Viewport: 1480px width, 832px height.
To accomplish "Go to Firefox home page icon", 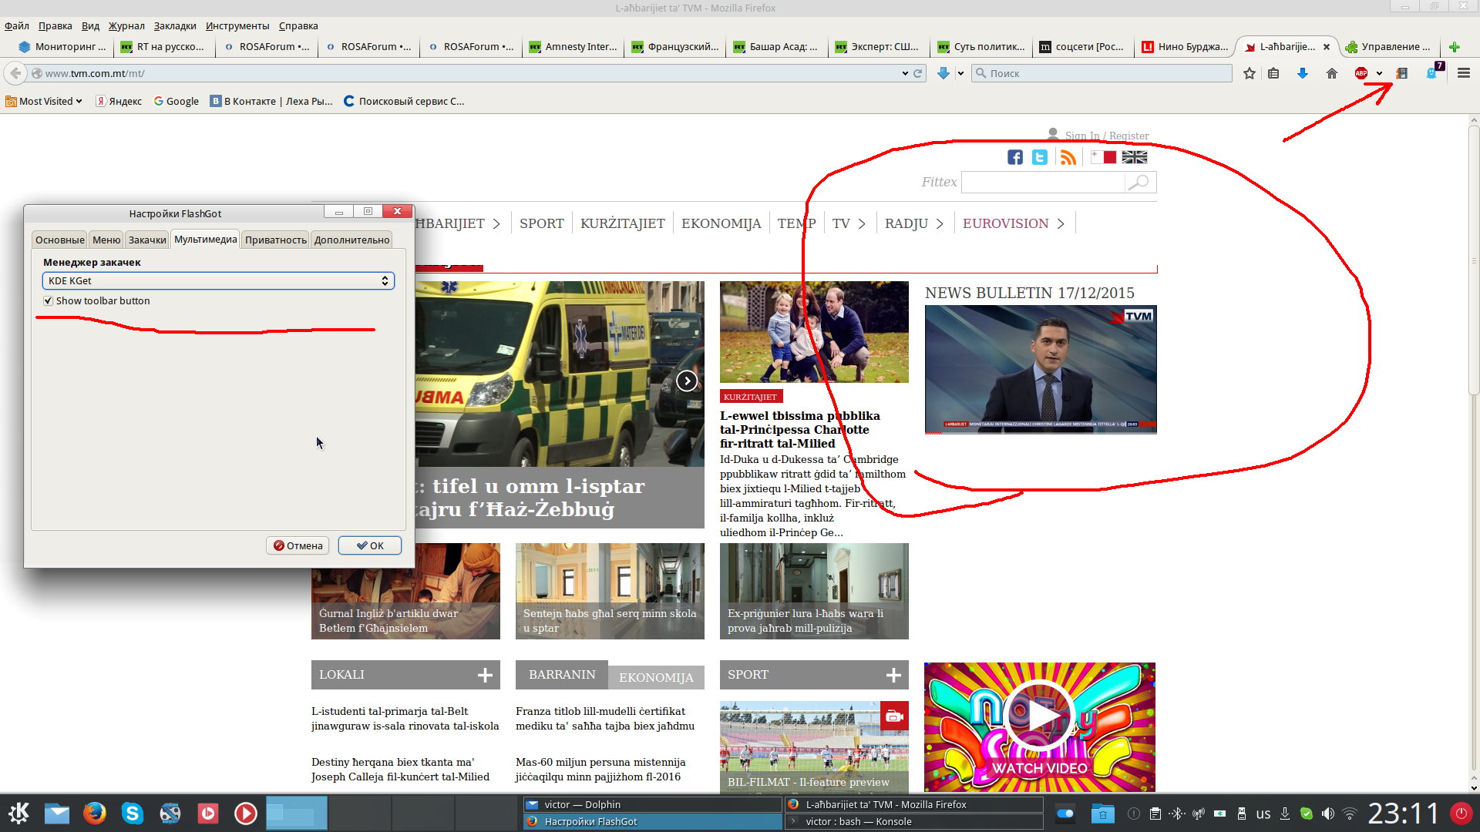I will click(x=1332, y=73).
